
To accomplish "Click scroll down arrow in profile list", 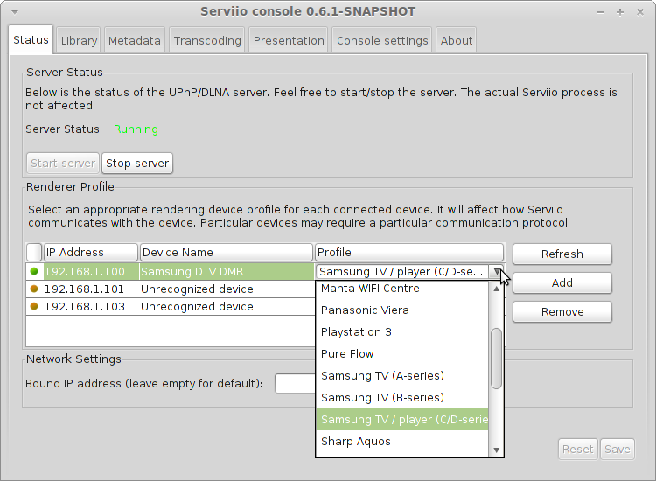I will [497, 450].
